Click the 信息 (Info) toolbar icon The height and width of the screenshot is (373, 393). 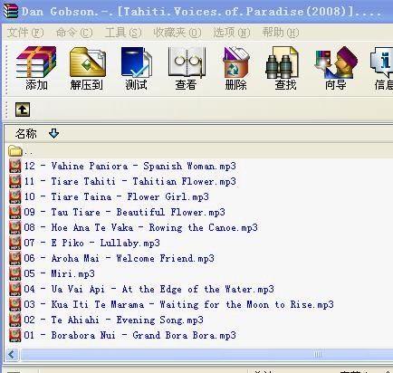pos(383,68)
